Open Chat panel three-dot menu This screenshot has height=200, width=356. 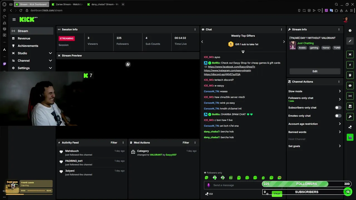281,29
